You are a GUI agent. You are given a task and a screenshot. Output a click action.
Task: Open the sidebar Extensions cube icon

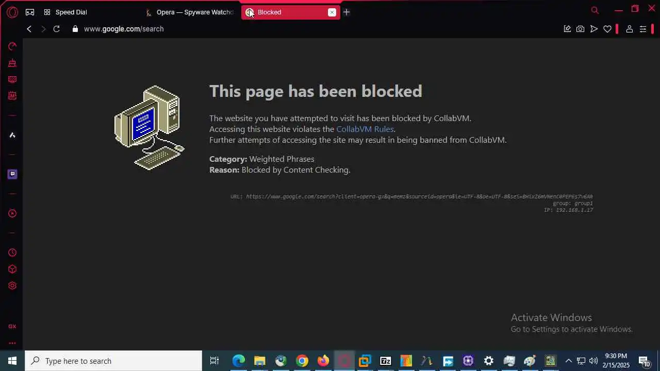point(12,269)
